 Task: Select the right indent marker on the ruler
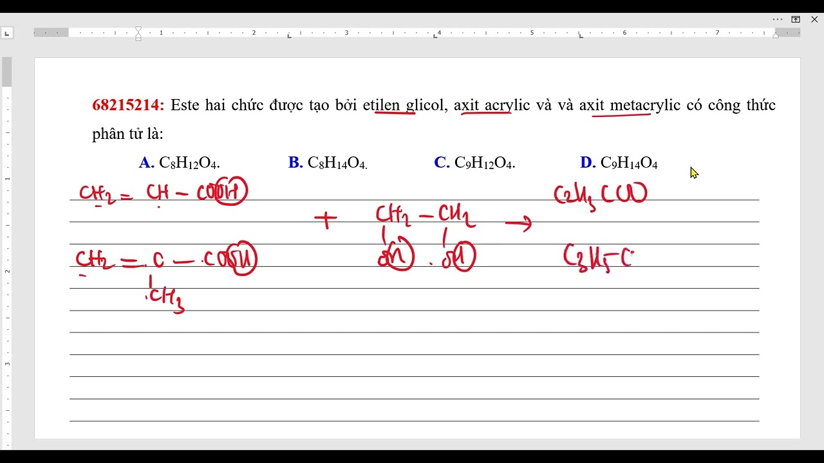click(776, 35)
